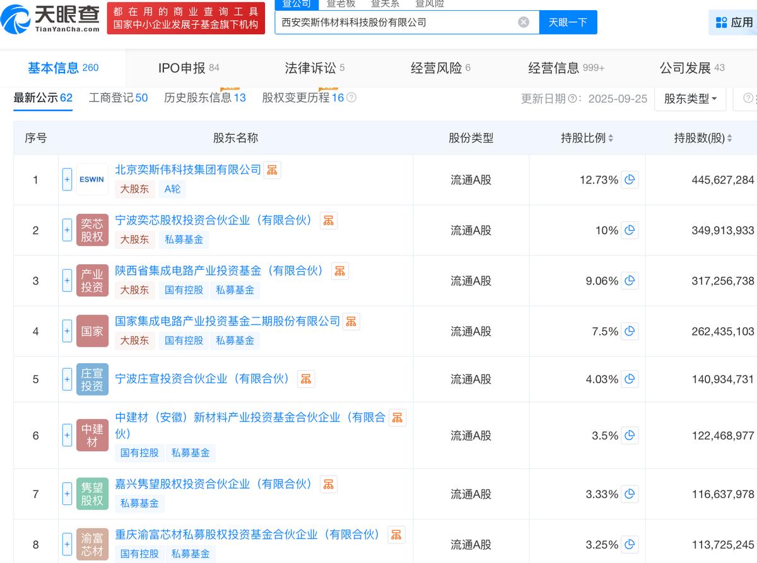Expand row 4 国家集成电路产业投资基金二期
The height and width of the screenshot is (563, 757).
click(x=67, y=331)
